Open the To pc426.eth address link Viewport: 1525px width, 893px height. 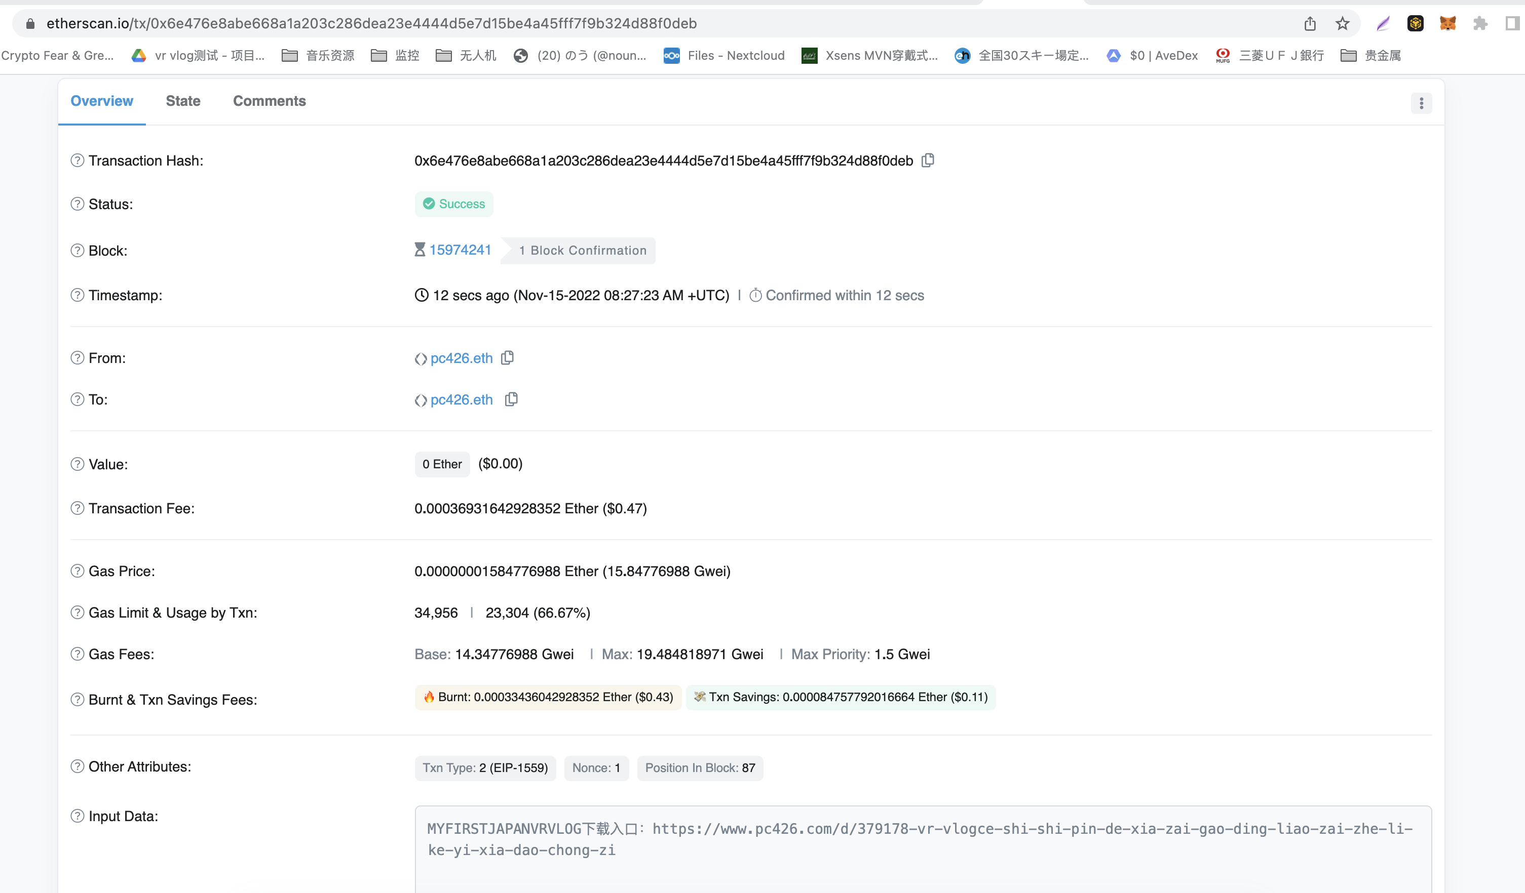point(461,399)
